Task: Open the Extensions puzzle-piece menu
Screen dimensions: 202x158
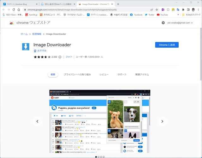Action: 183,10
